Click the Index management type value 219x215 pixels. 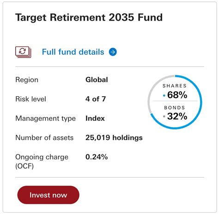(x=95, y=118)
